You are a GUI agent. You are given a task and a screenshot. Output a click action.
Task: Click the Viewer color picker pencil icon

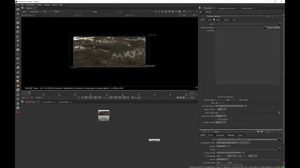[194, 15]
